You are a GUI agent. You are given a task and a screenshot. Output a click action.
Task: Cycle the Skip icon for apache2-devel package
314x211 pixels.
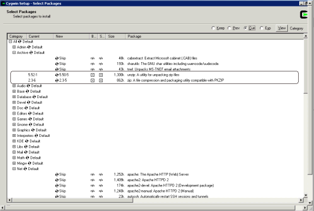[x=57, y=185]
